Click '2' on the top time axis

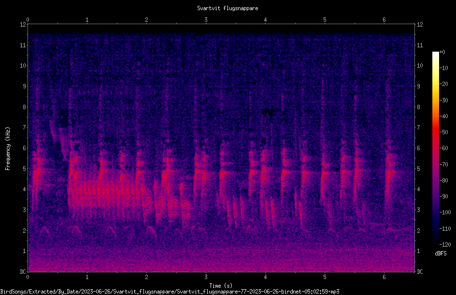tap(146, 20)
